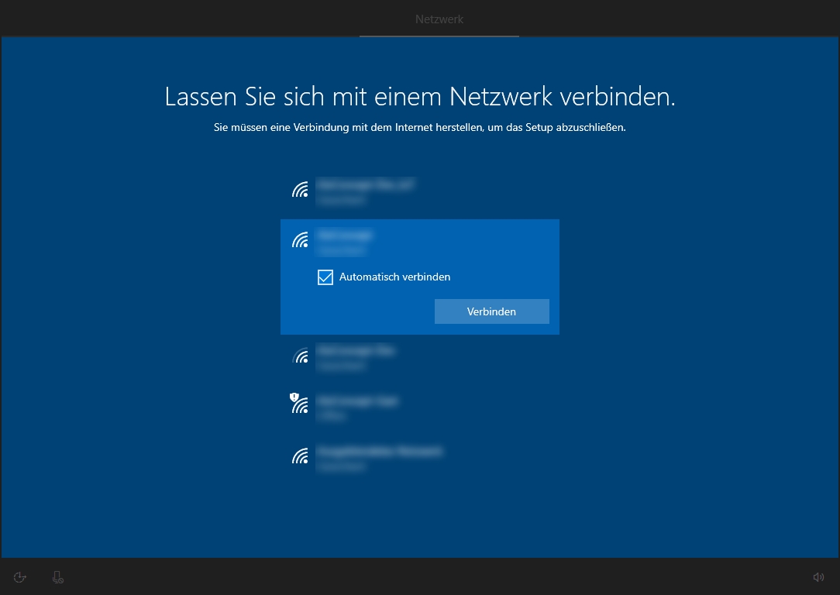Viewport: 840px width, 595px height.
Task: Expand the last network entry in the list
Action: (x=418, y=458)
